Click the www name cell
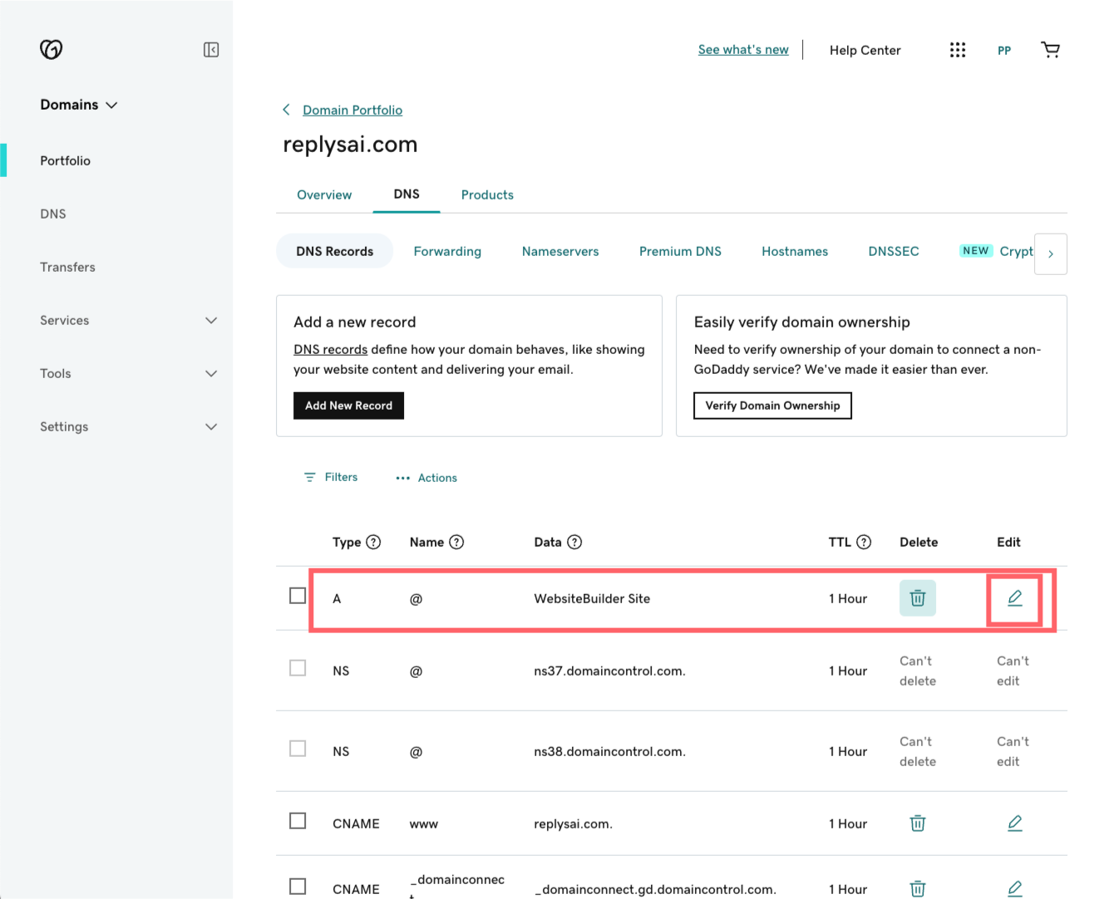Viewport: 1099px width, 899px height. 424,823
